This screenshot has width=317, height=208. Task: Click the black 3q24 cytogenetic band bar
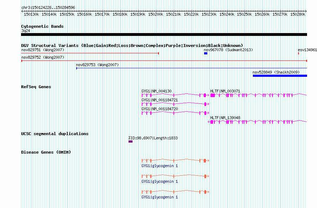coord(164,34)
